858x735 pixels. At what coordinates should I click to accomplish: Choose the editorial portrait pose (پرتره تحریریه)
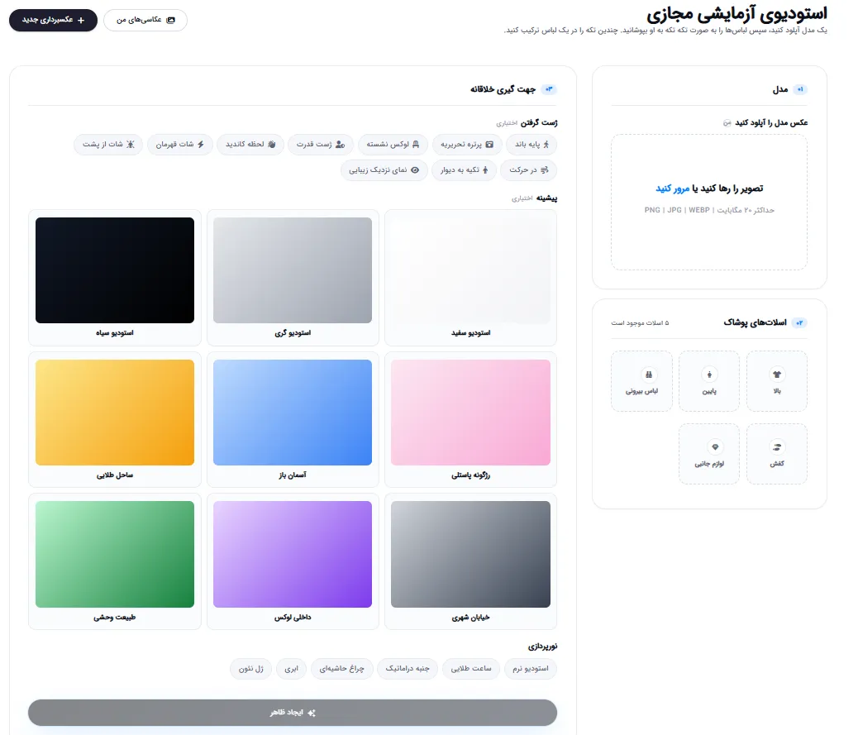pos(467,145)
